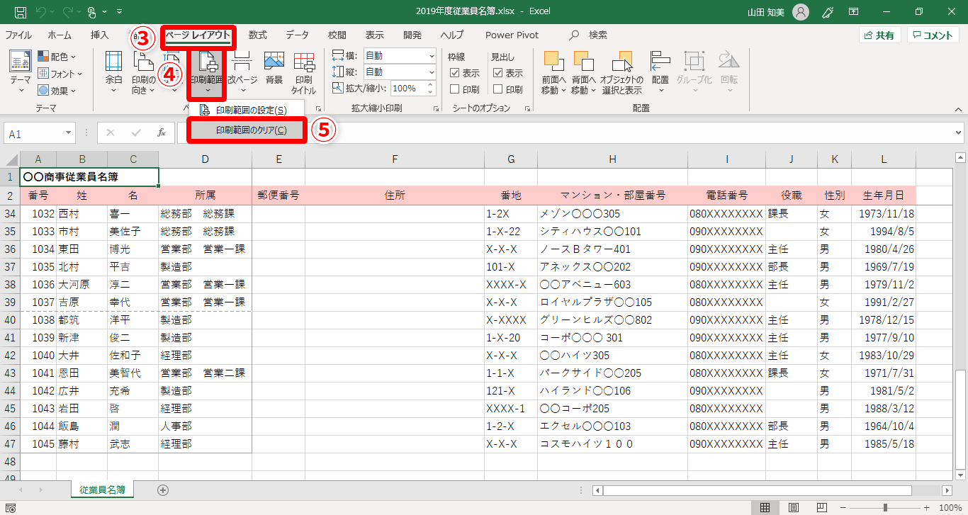Toggle 見出し 印刷 (headings print) checkbox
Viewport: 968px width, 515px height.
coord(498,89)
